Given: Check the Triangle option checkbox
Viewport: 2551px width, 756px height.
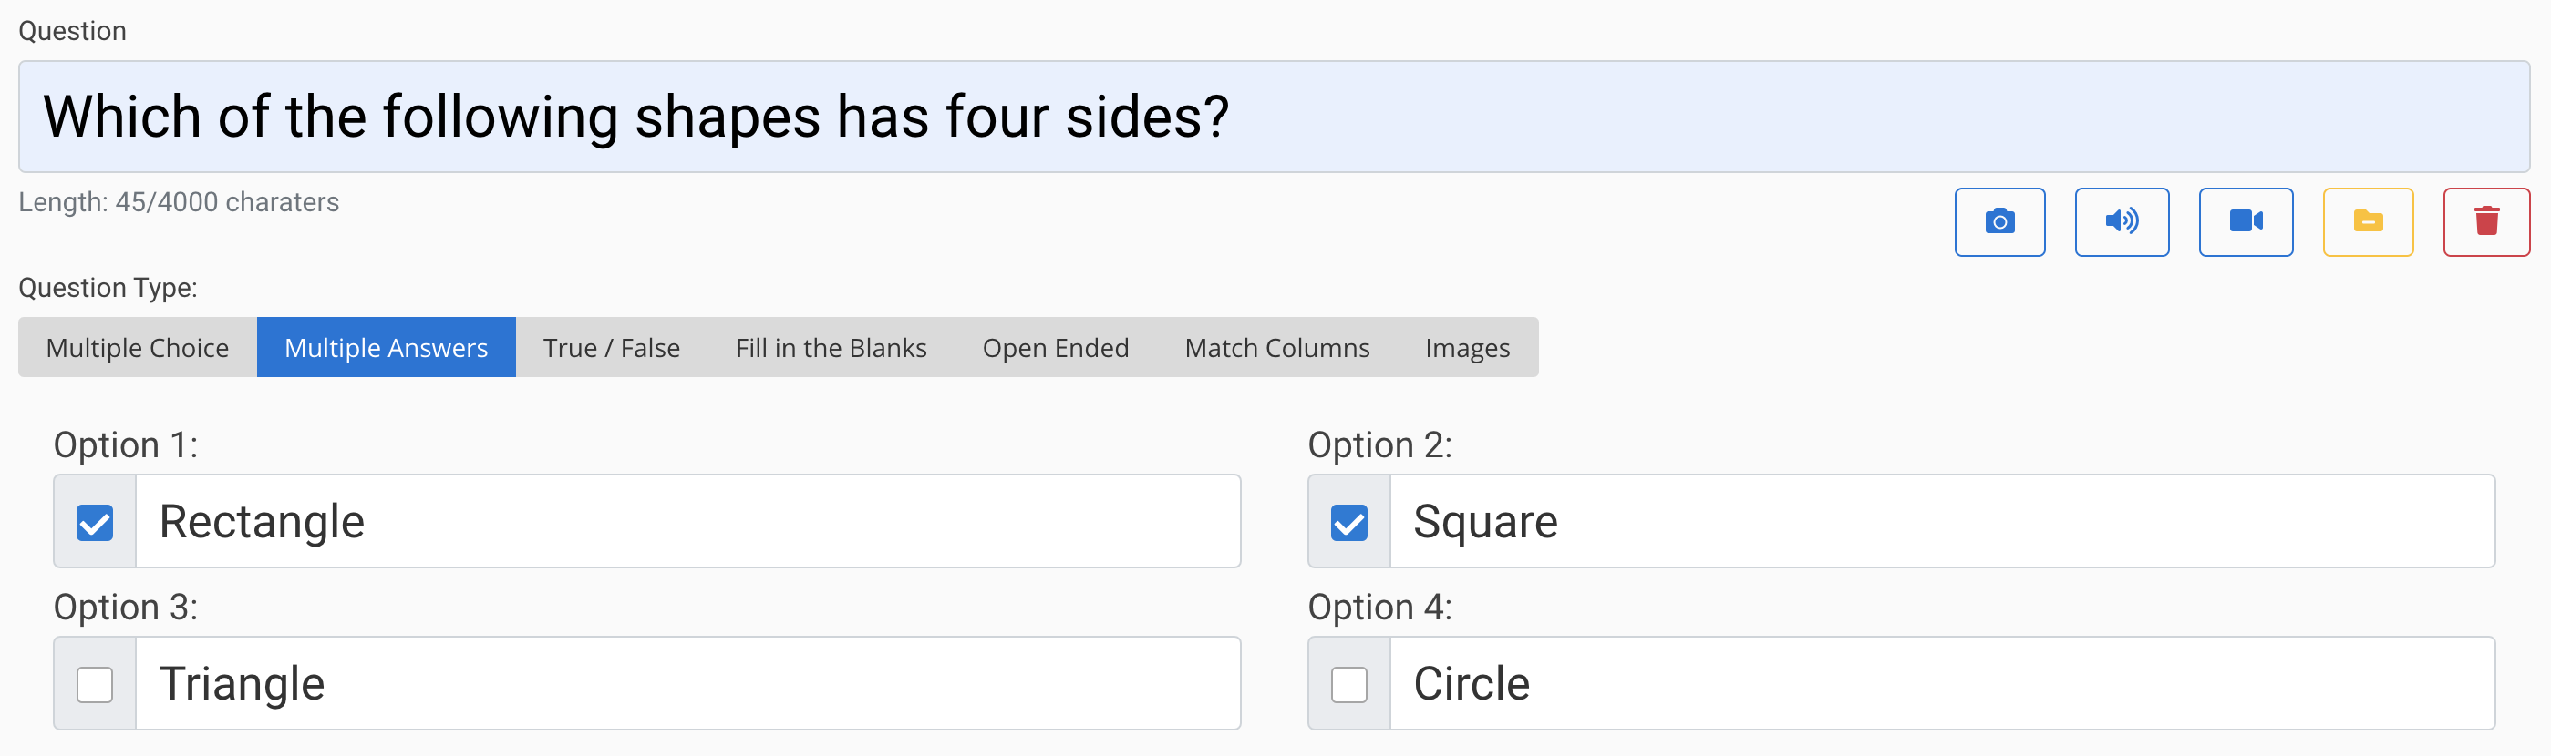Looking at the screenshot, I should [94, 683].
